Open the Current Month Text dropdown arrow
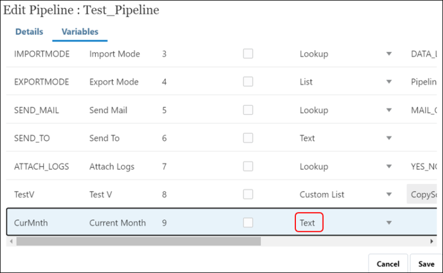This screenshot has width=443, height=273. point(389,223)
